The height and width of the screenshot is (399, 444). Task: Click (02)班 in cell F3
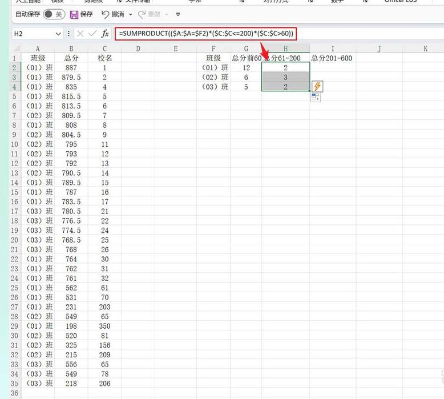pos(215,77)
